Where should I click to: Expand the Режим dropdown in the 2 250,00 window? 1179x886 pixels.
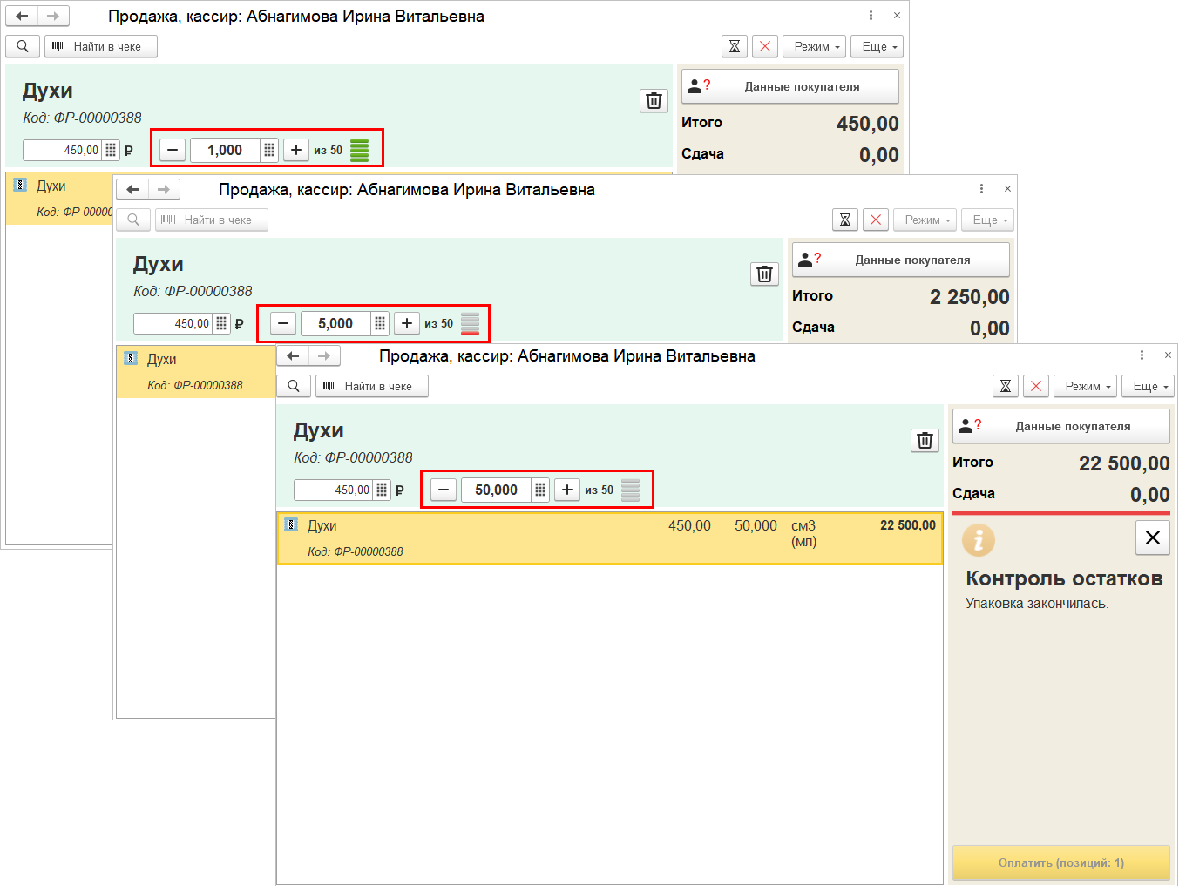pos(925,220)
